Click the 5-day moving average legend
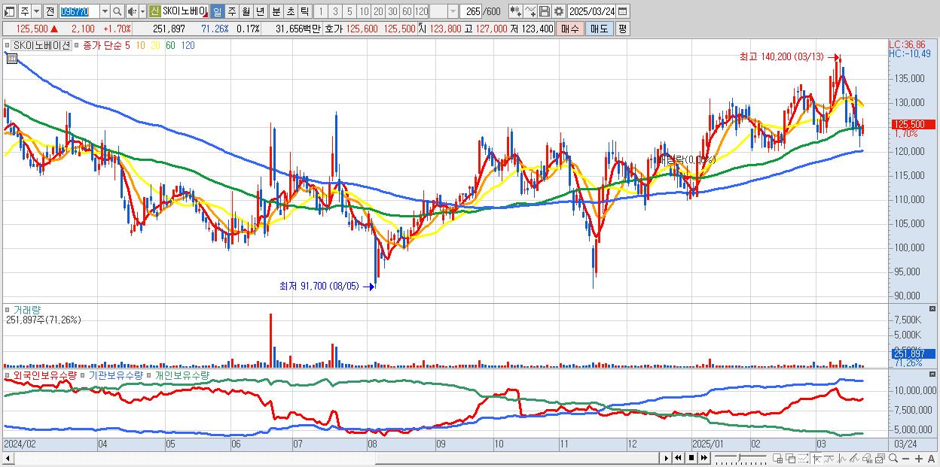This screenshot has height=467, width=940. 127,45
